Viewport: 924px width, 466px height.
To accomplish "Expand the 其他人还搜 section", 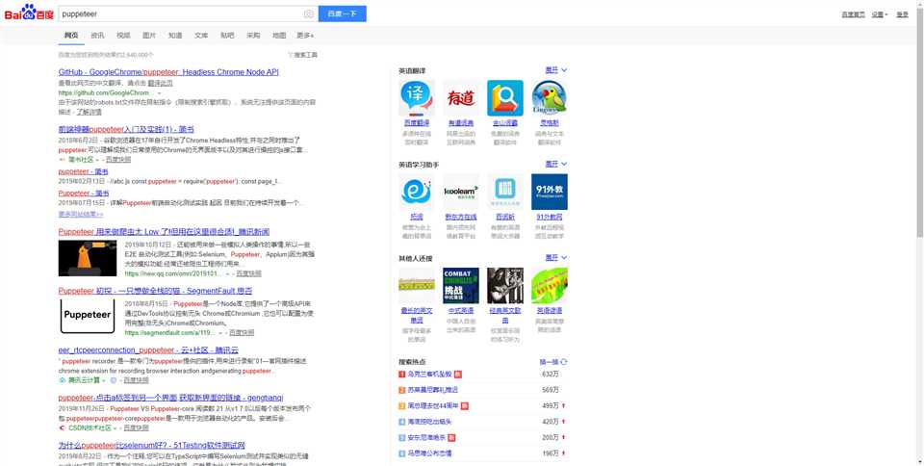I will tap(555, 258).
